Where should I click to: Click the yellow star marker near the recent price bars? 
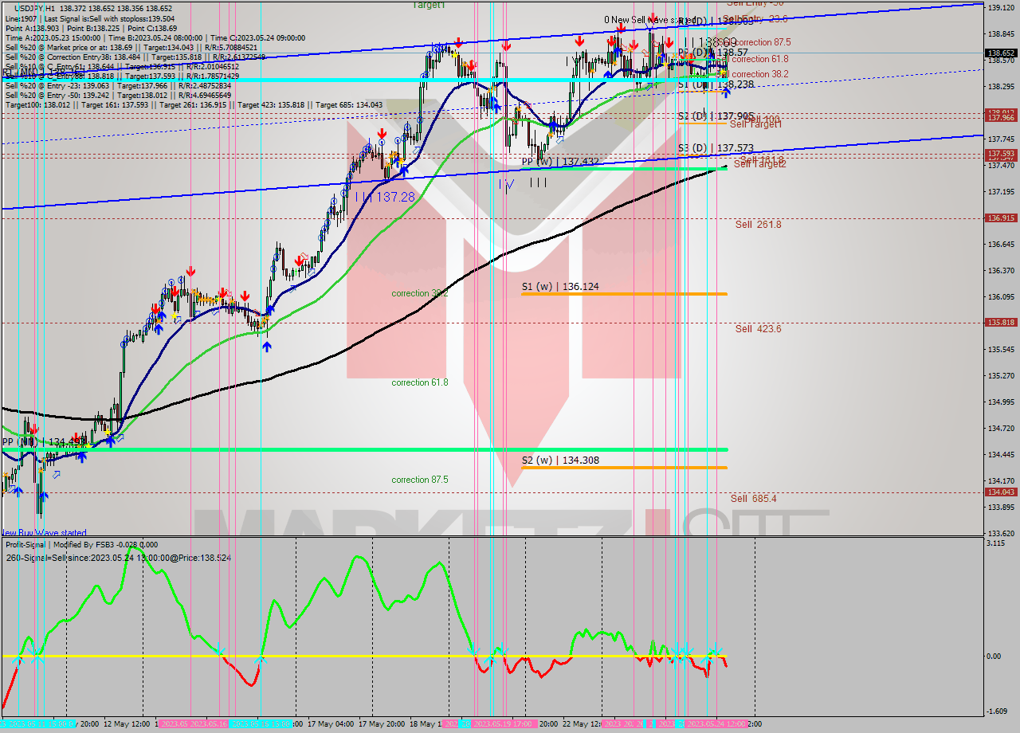(722, 72)
